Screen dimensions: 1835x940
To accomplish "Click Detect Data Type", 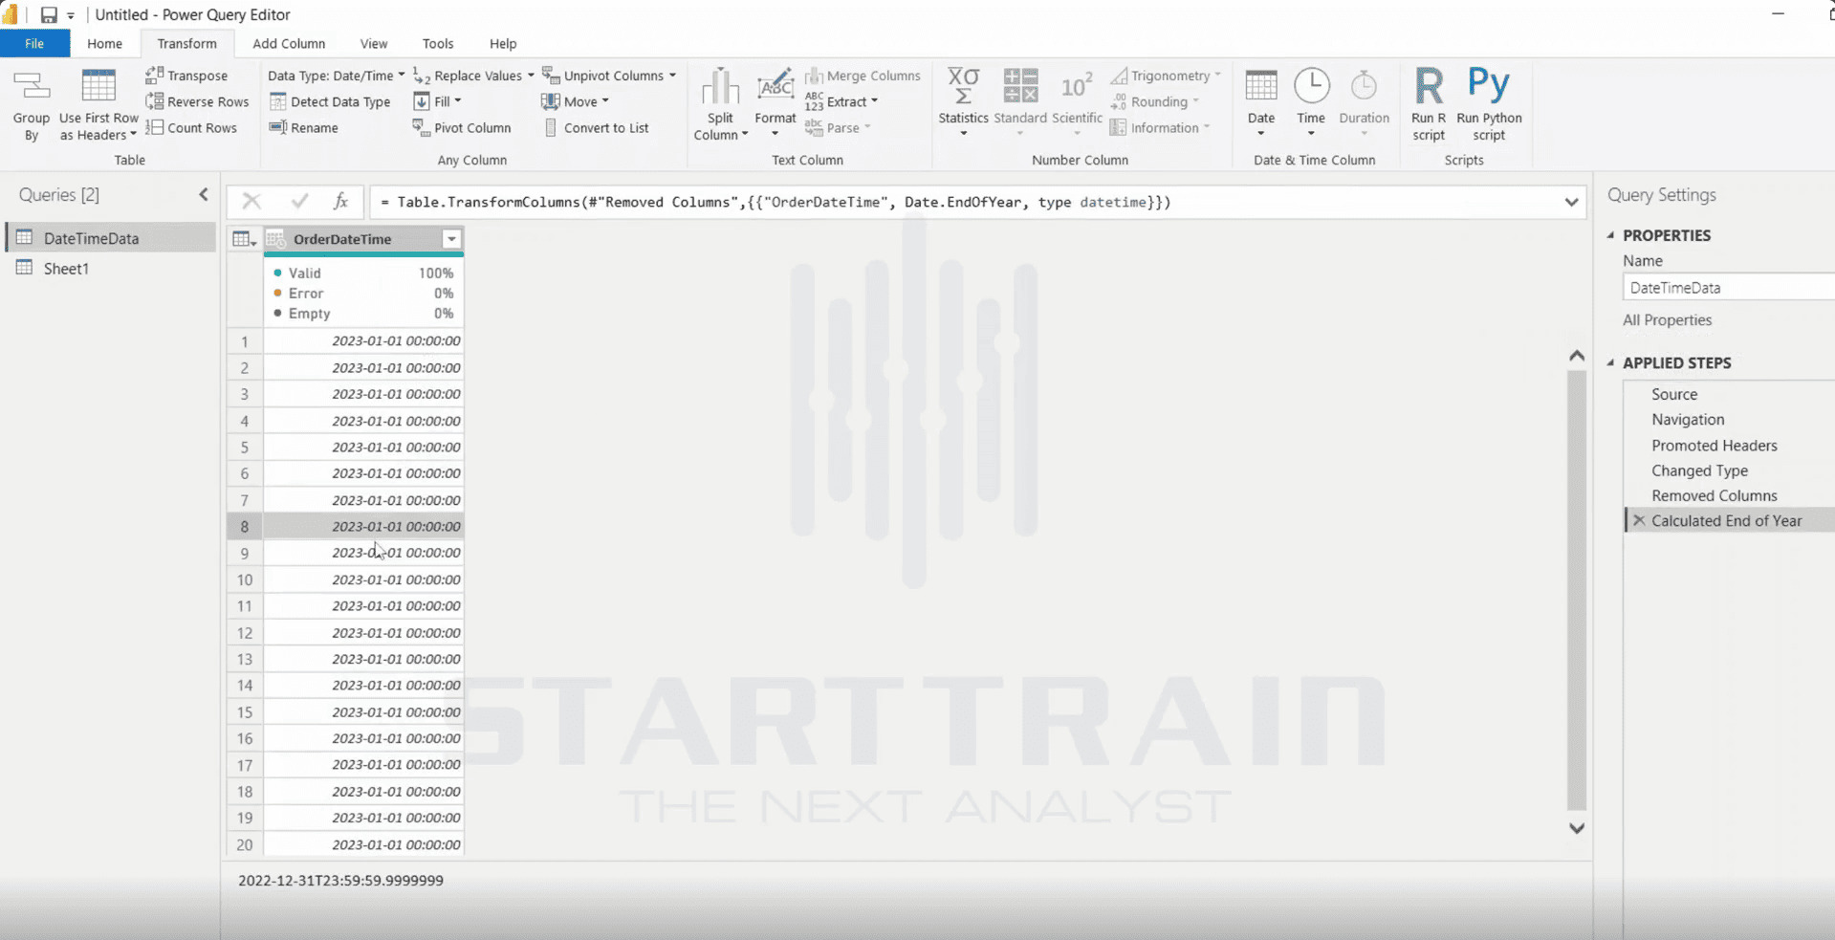I will point(330,101).
